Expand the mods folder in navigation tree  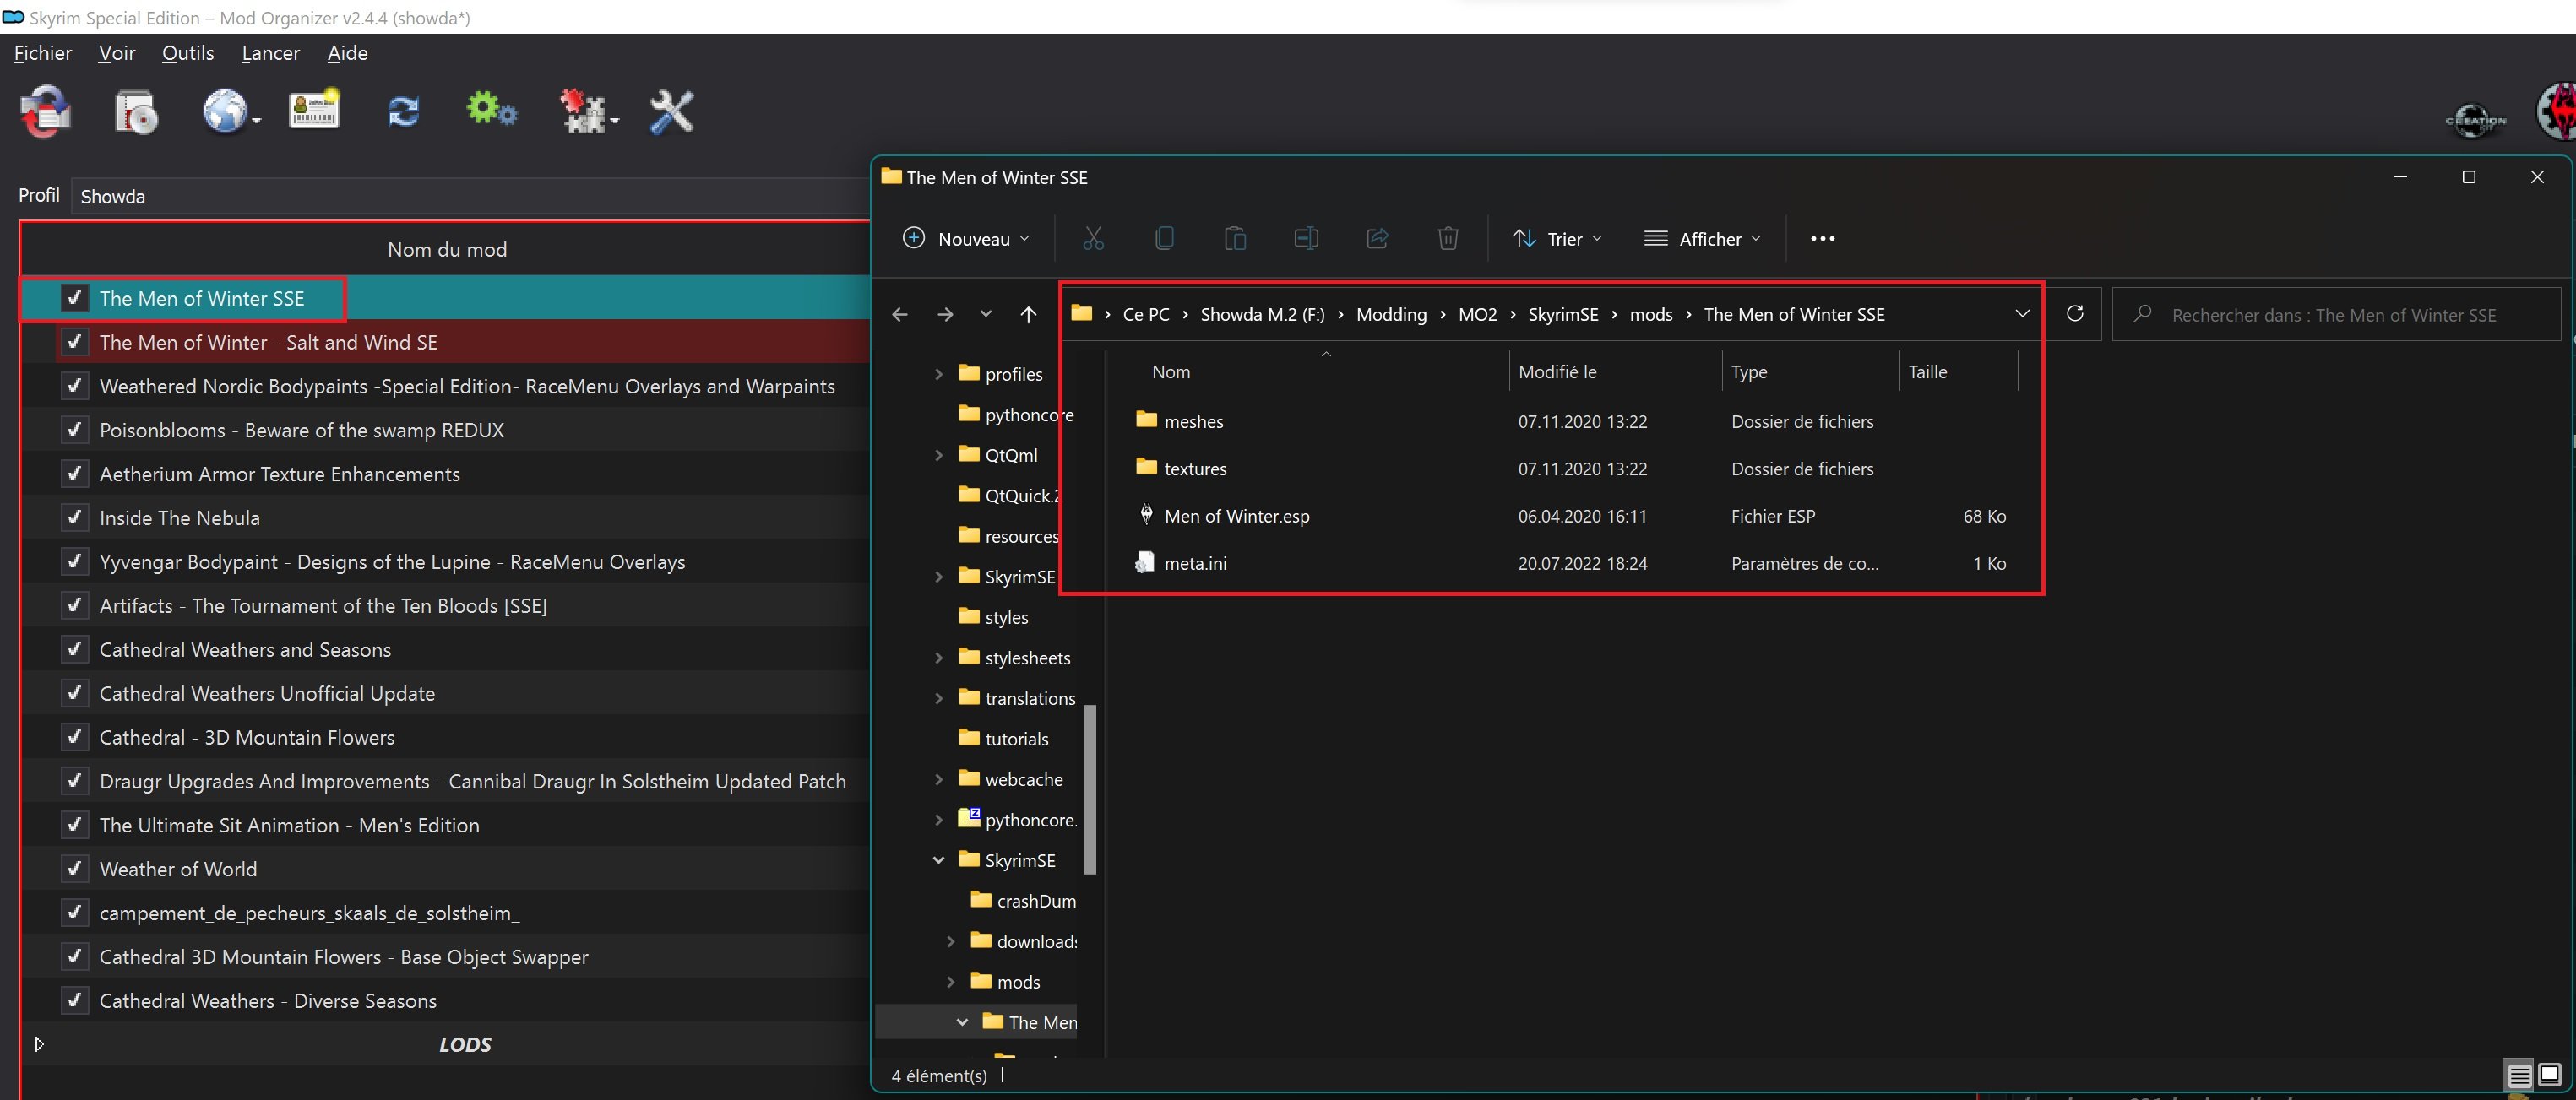pos(950,982)
